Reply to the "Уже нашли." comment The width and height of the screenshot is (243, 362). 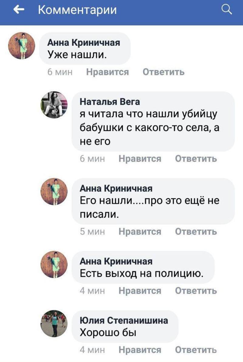coord(163,72)
